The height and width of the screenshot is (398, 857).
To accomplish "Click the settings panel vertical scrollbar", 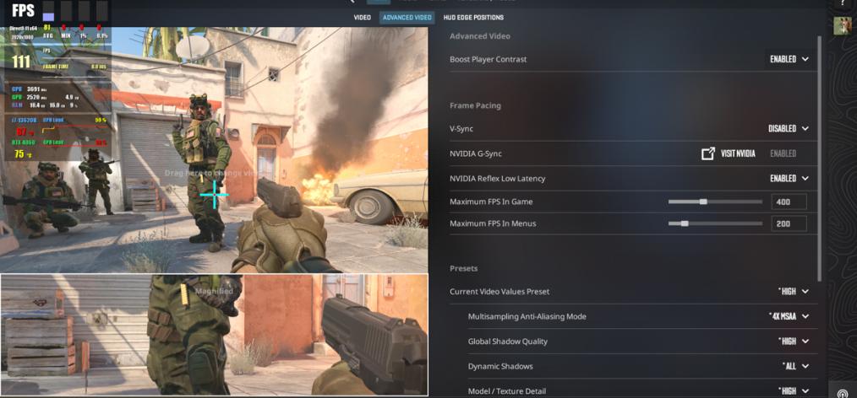I will (819, 159).
